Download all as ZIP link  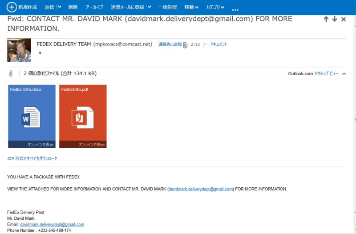(32, 158)
